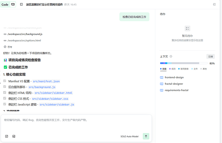This screenshot has height=143, width=222.
Task: Open /workspace/src/background.js file reference
Action: coord(25,34)
